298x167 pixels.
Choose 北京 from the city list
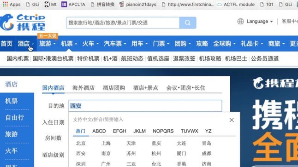(x=81, y=143)
